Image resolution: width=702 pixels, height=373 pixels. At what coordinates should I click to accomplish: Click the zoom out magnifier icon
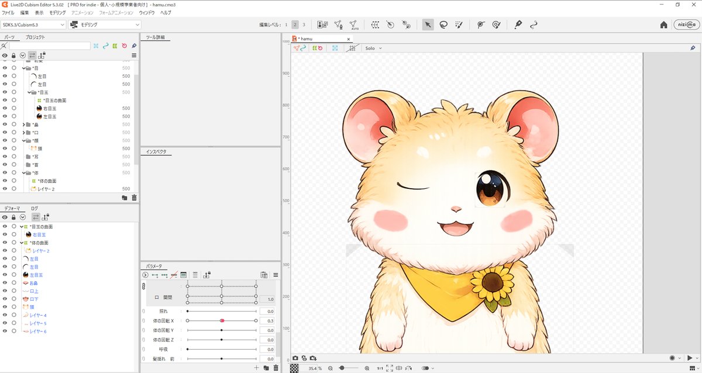tap(331, 368)
